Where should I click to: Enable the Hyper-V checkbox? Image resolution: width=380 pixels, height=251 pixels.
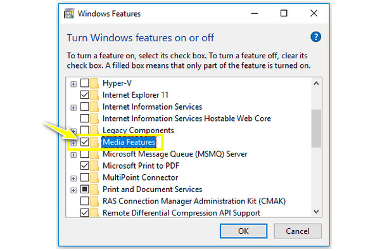tap(85, 83)
